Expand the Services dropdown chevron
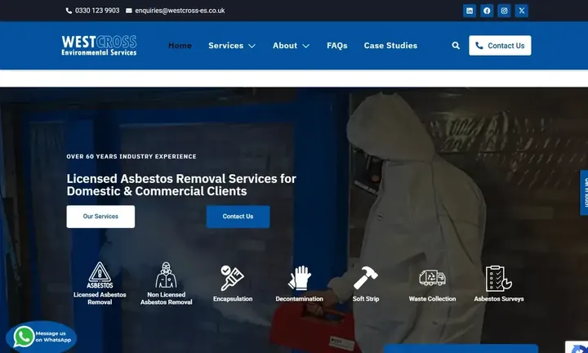This screenshot has height=353, width=588. (252, 46)
